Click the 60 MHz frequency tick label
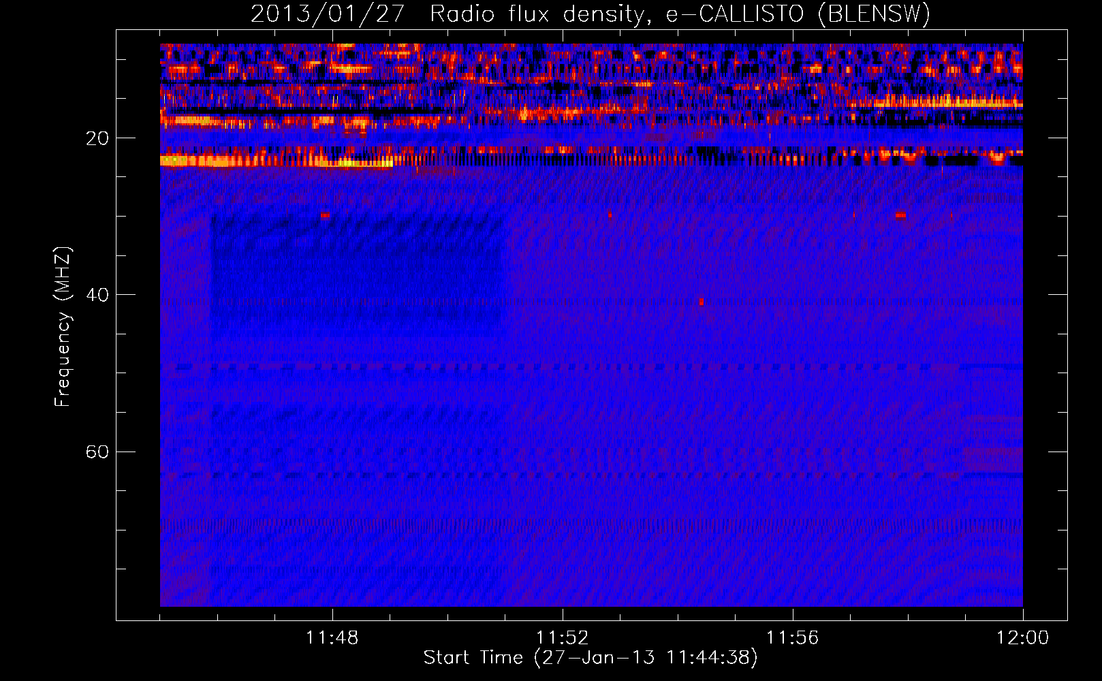1102x681 pixels. coord(97,452)
